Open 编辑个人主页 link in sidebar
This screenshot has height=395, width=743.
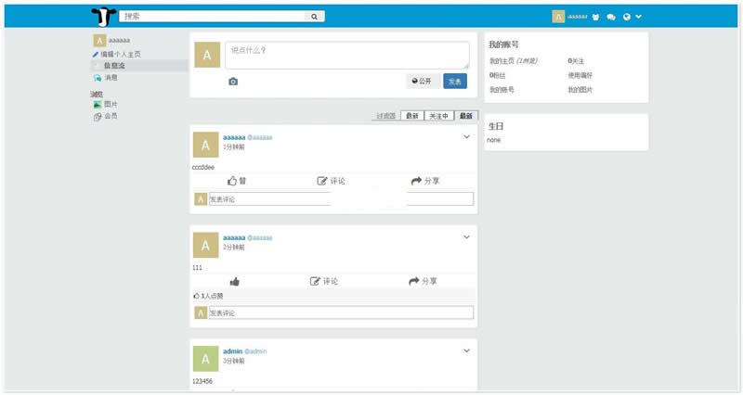click(x=120, y=55)
